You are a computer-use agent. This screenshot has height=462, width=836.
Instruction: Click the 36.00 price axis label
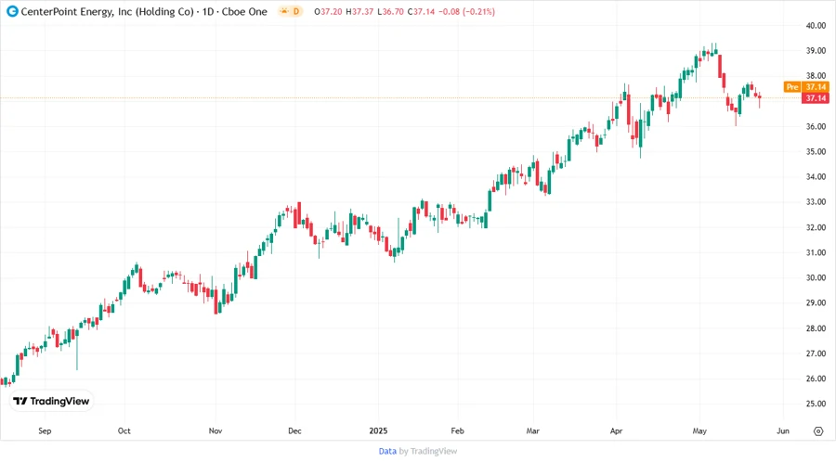(x=816, y=127)
